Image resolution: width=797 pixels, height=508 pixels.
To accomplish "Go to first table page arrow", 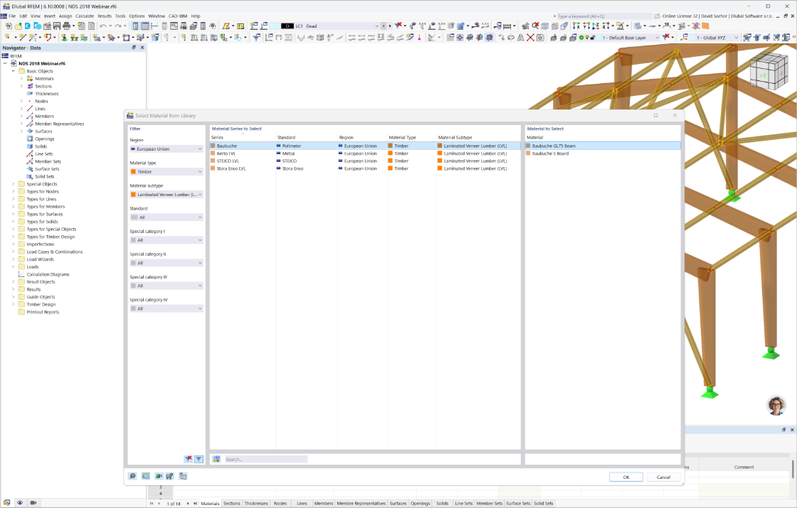I will [x=152, y=504].
